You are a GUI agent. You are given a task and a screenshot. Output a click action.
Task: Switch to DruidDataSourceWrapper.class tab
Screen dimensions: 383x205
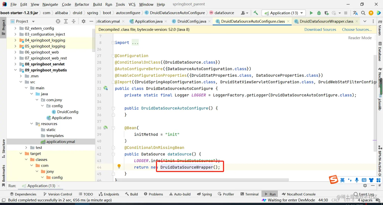327,21
